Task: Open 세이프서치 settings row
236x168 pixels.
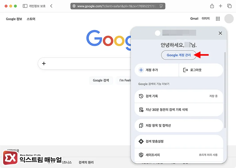Action: click(179, 155)
